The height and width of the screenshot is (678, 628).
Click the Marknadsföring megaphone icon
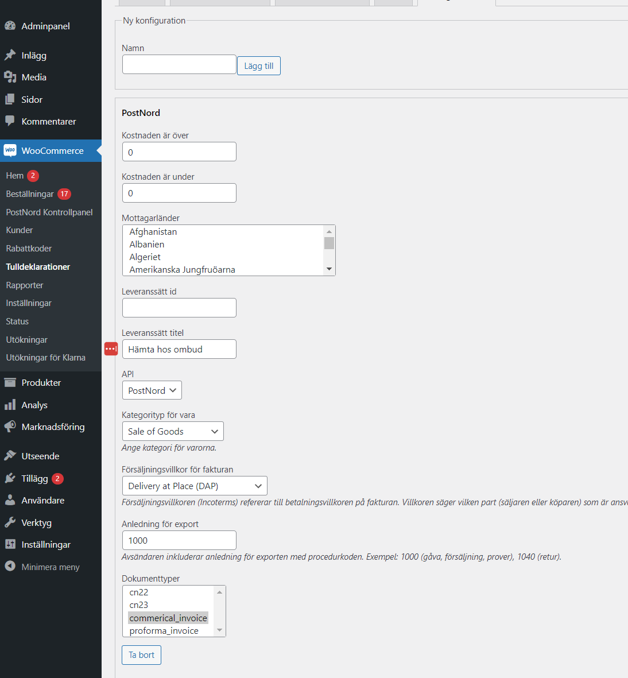(x=10, y=427)
